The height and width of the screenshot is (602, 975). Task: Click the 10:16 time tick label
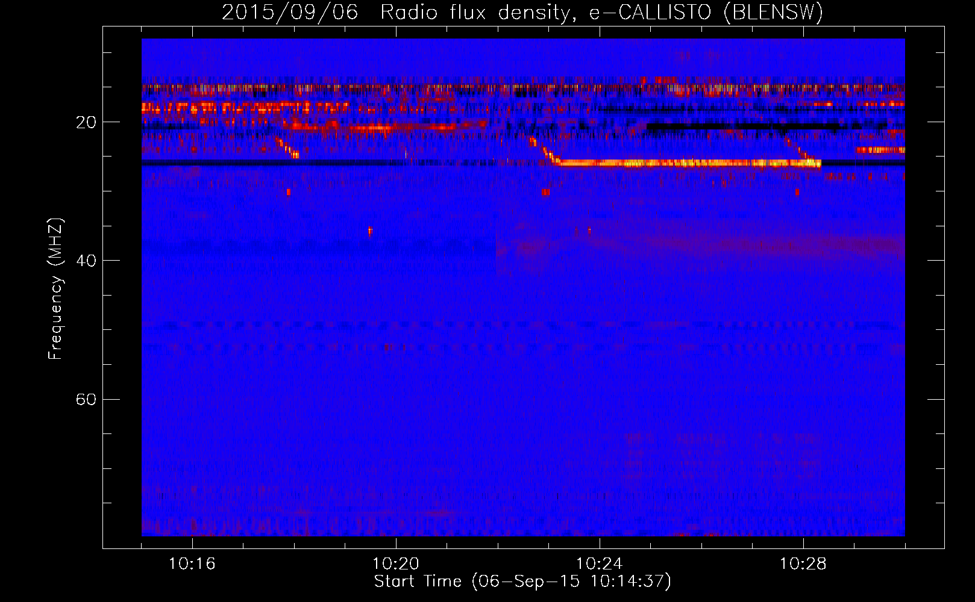[x=192, y=563]
